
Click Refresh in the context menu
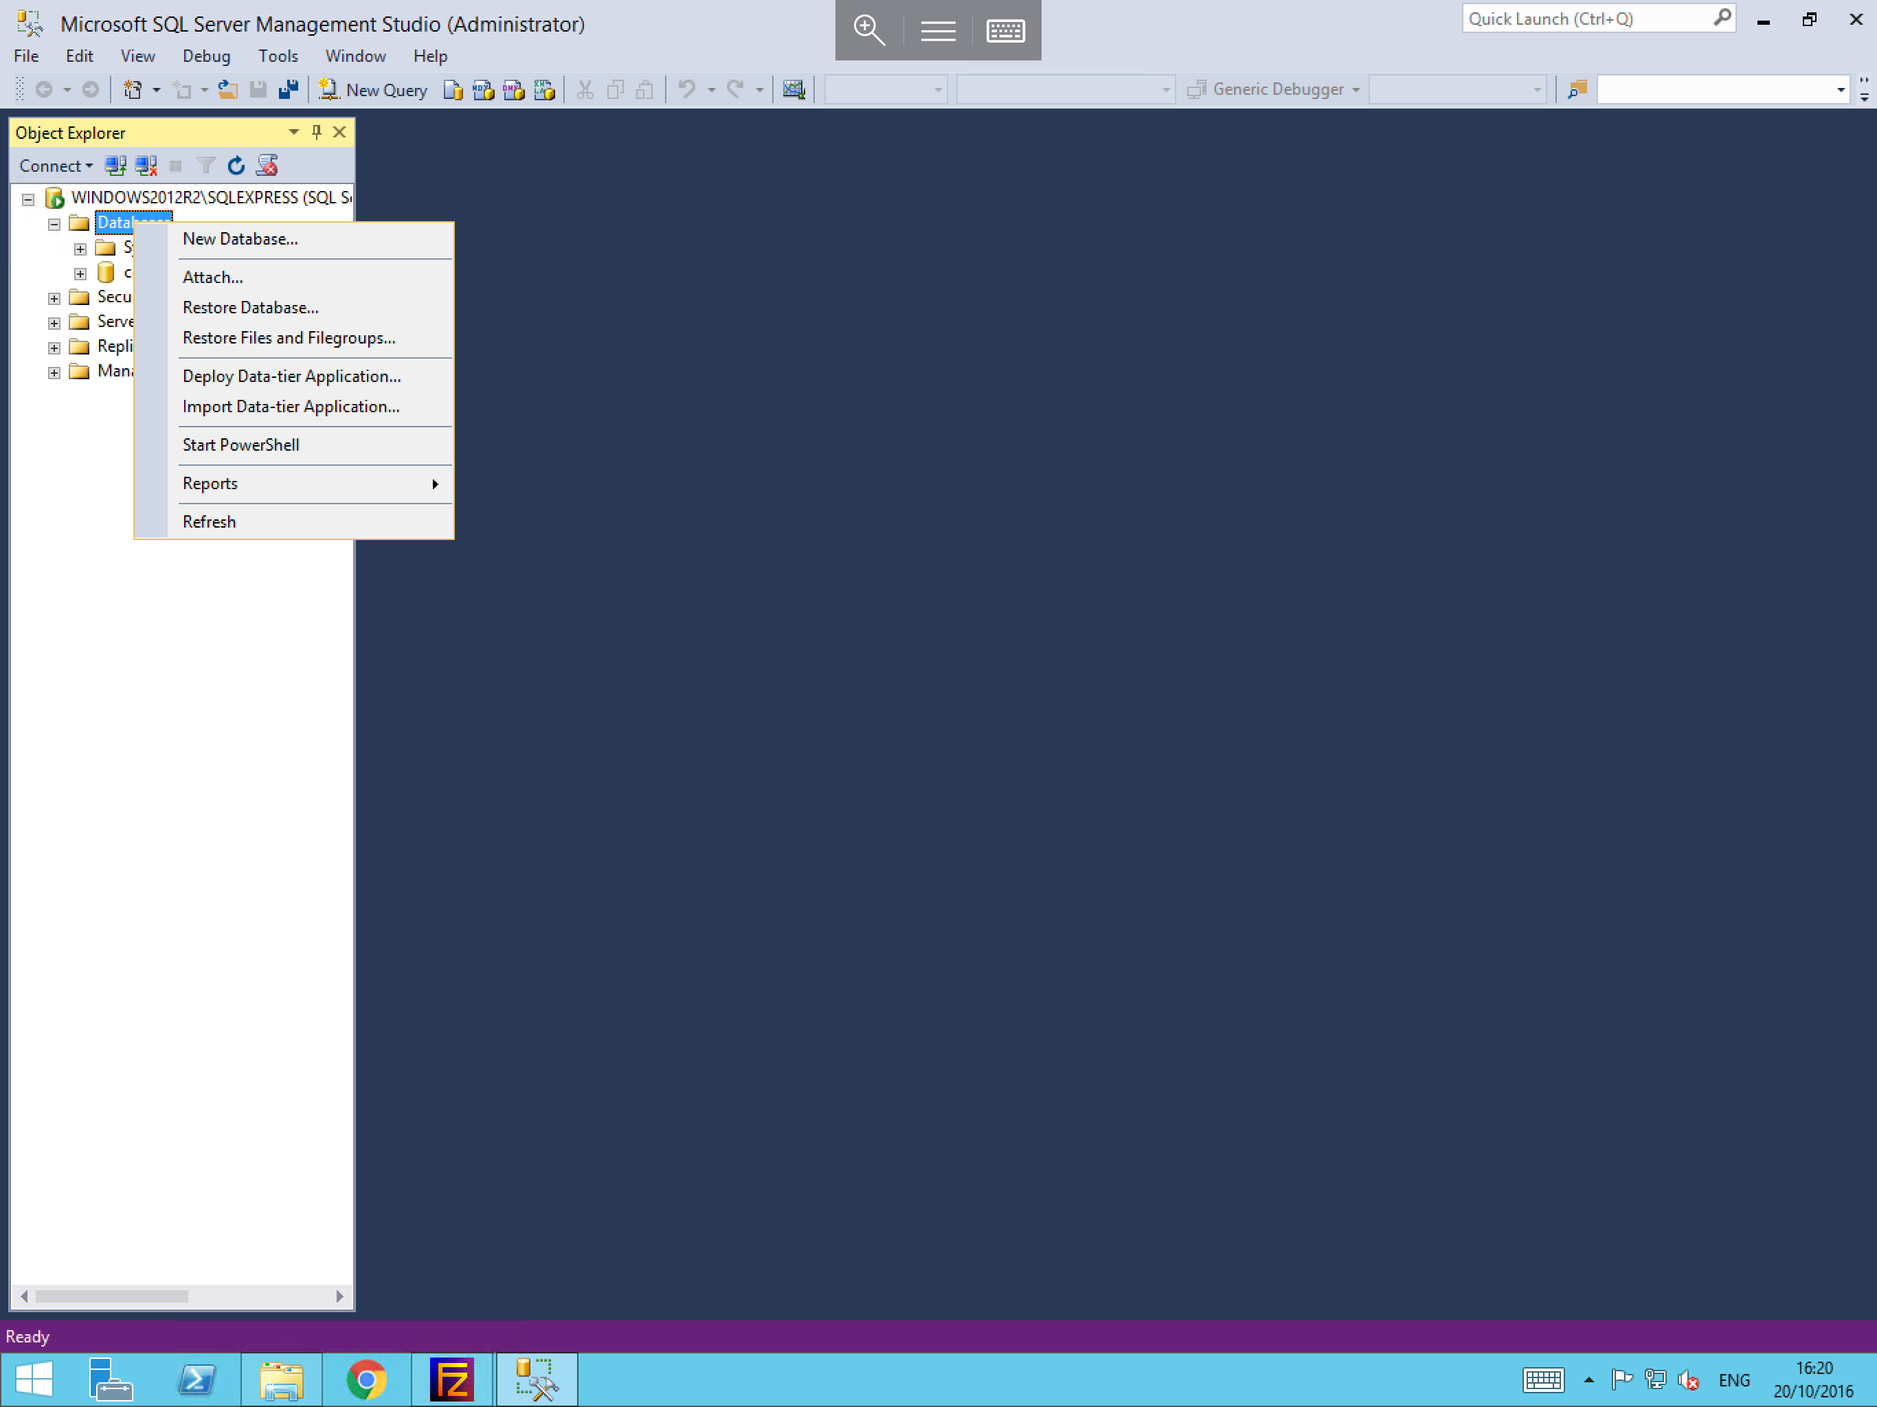pos(293,522)
